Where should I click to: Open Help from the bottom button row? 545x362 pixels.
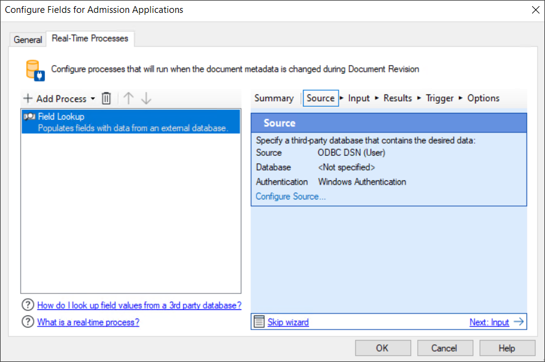507,347
